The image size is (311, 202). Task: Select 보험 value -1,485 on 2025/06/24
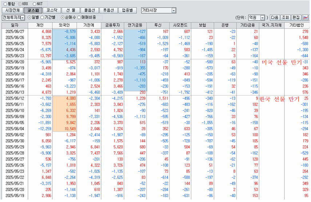(x=207, y=50)
